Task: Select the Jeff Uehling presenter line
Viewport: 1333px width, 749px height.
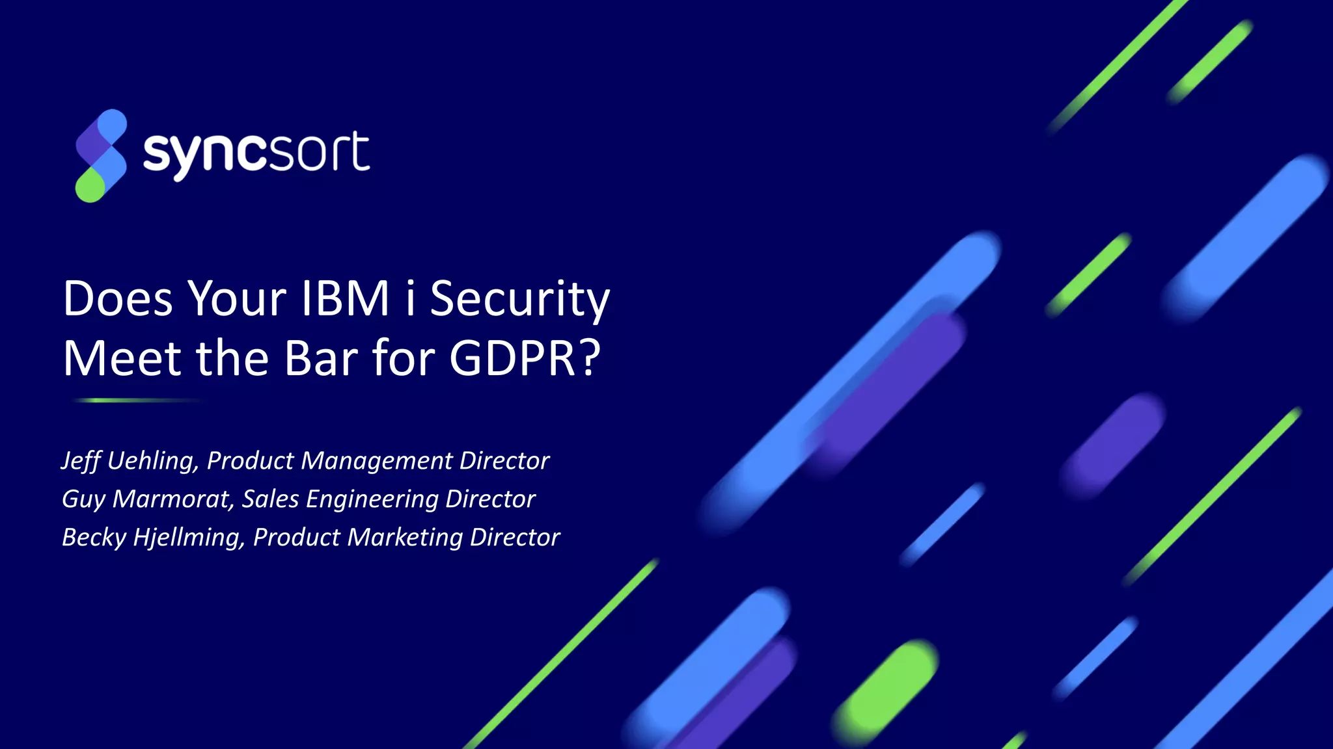Action: [305, 460]
